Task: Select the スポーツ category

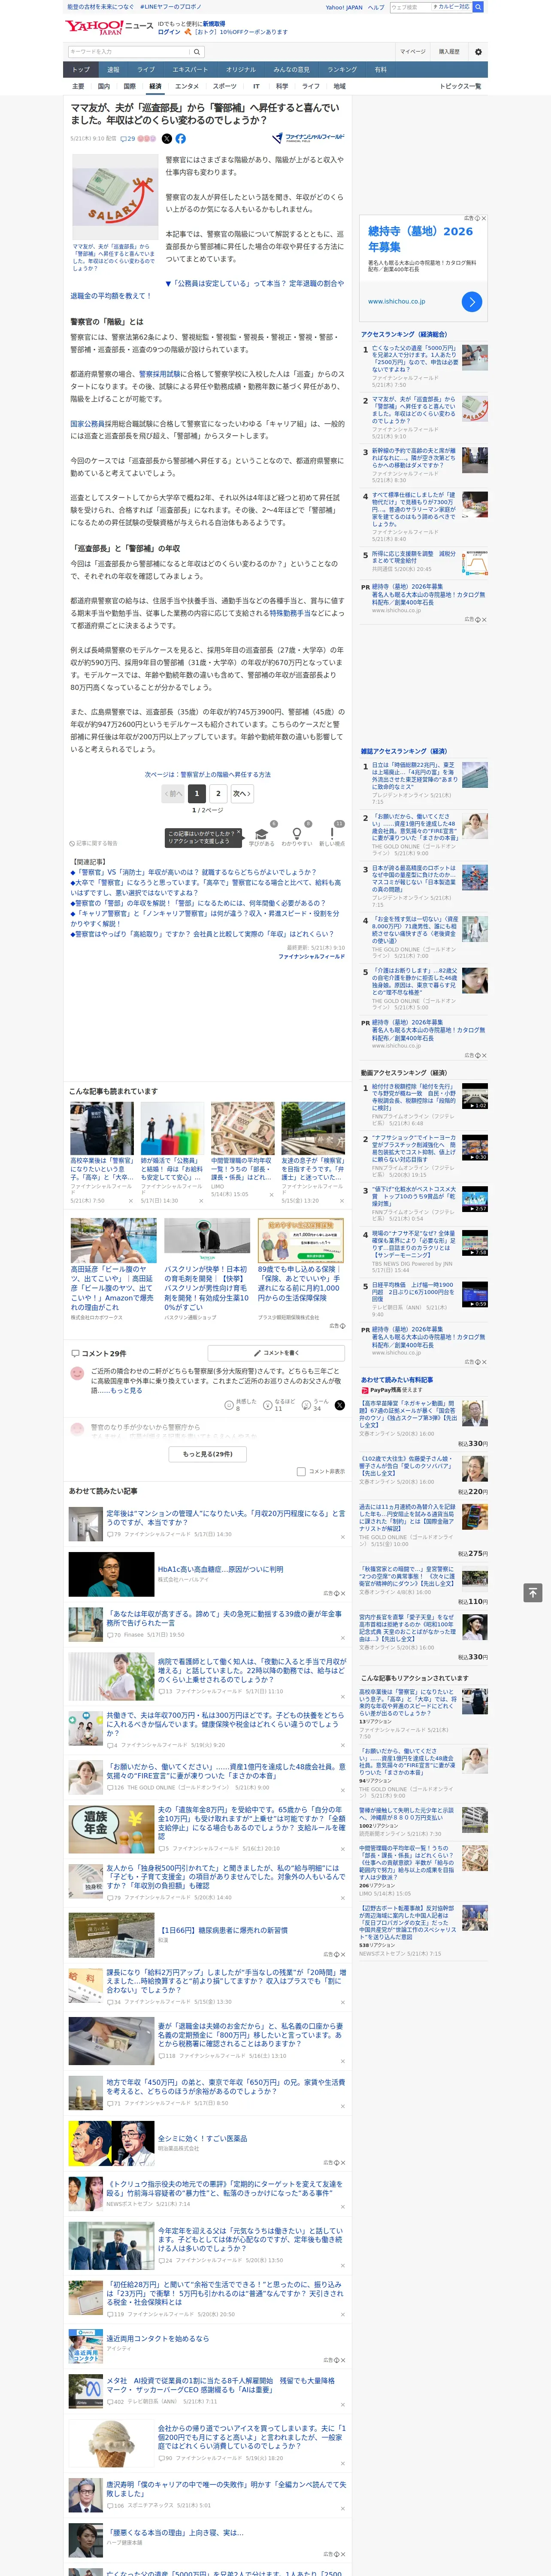Action: click(x=225, y=86)
